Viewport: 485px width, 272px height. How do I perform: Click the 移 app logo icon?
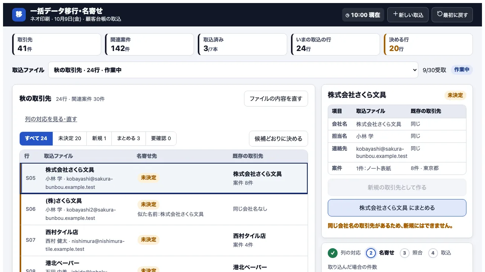click(x=19, y=15)
